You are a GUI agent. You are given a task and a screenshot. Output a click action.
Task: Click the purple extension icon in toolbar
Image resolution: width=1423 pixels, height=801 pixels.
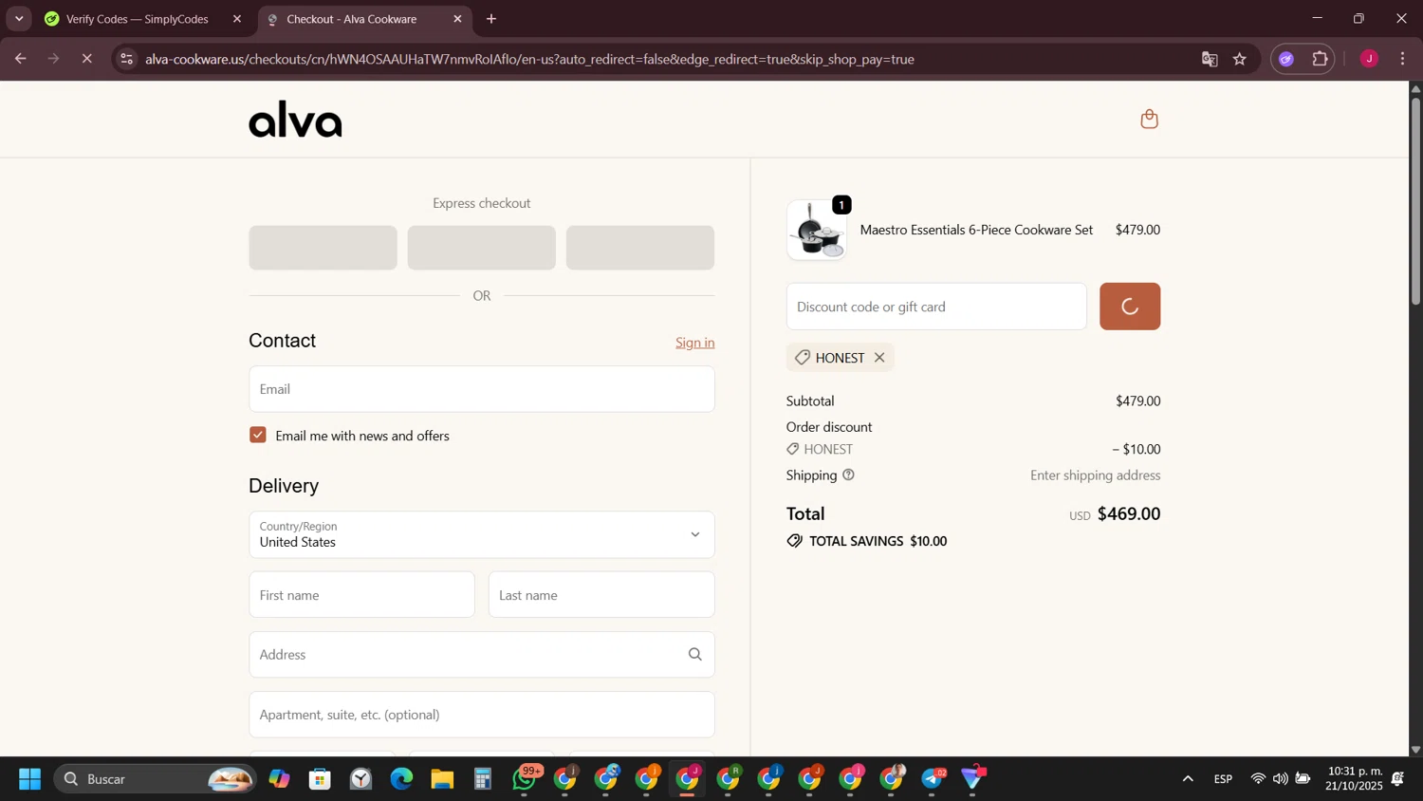tap(1286, 59)
